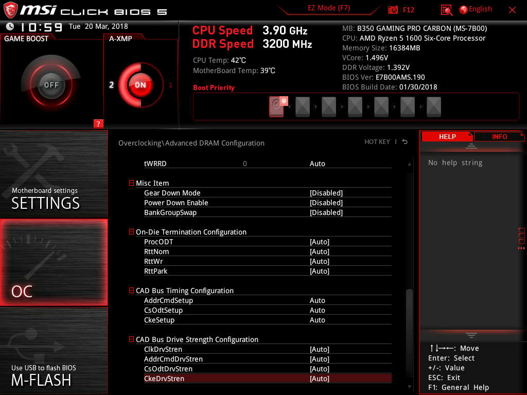Click the help panel bottom collapse handle
This screenshot has height=395, width=527.
471,335
